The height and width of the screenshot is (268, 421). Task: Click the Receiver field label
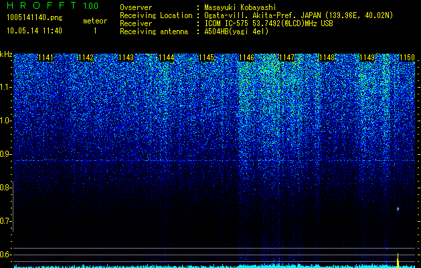click(x=136, y=23)
